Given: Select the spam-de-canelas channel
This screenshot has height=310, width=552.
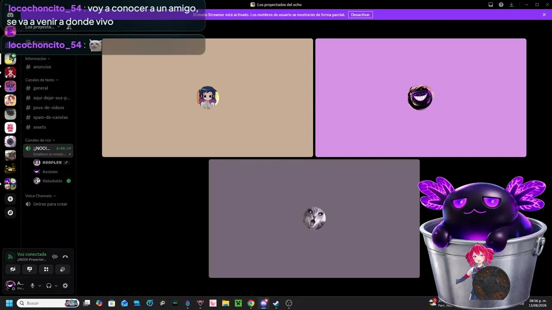Looking at the screenshot, I should coord(48,117).
